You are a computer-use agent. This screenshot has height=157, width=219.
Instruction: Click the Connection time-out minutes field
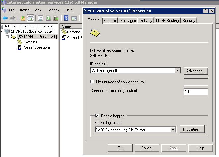(x=195, y=92)
